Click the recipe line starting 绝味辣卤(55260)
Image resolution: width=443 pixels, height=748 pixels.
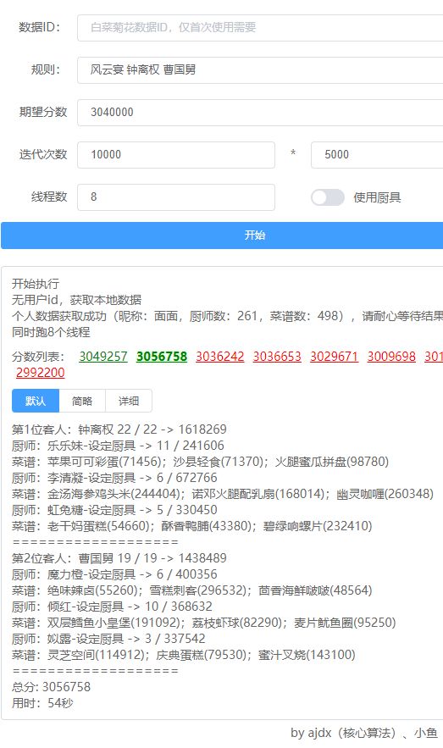pyautogui.click(x=192, y=591)
